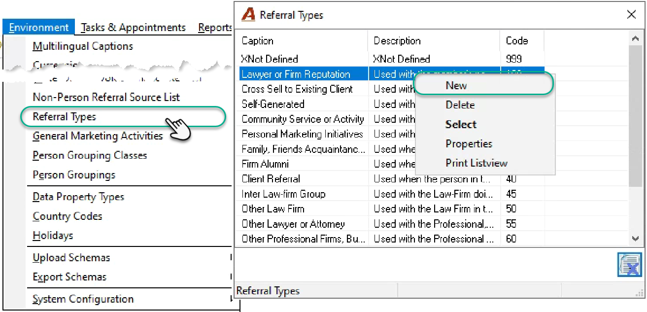647x312 pixels.
Task: Choose Country Codes from the menu
Action: 68,216
